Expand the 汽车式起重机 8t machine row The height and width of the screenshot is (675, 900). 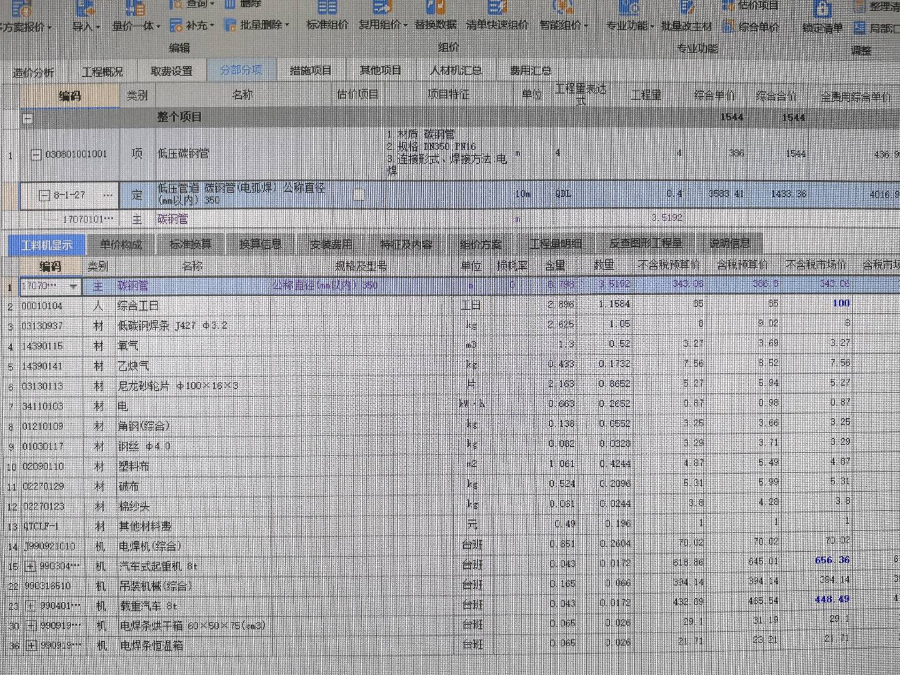(x=30, y=566)
